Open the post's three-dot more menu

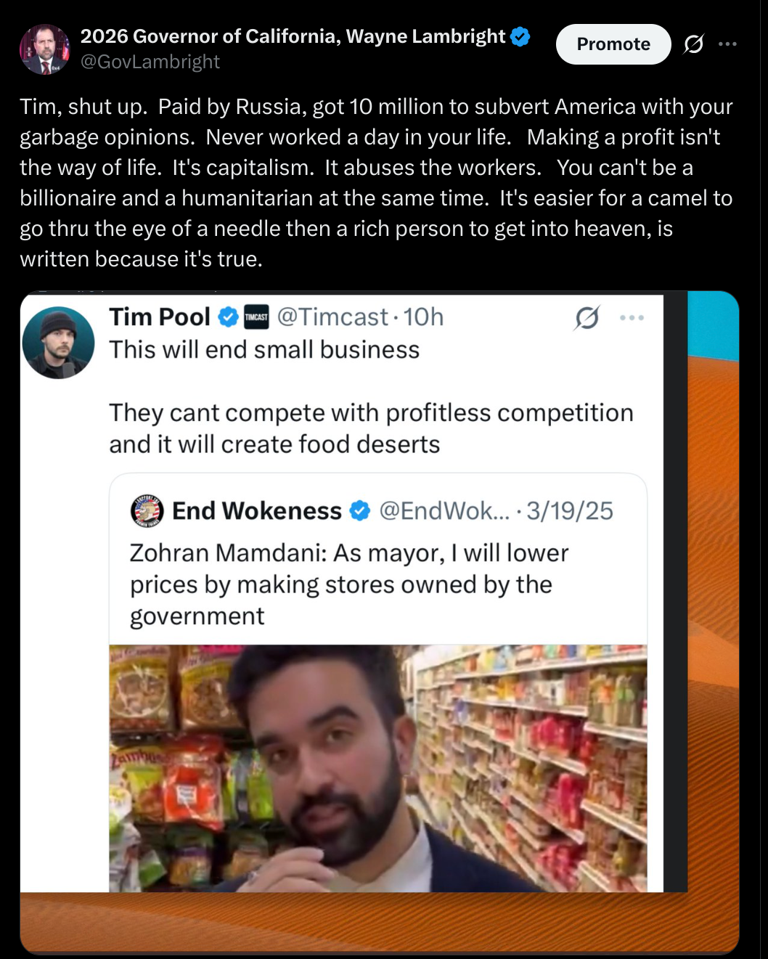(727, 44)
